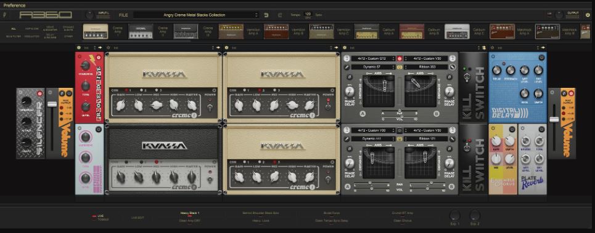
Task: Flip the top-left Creme amp power switch
Action: [210, 107]
